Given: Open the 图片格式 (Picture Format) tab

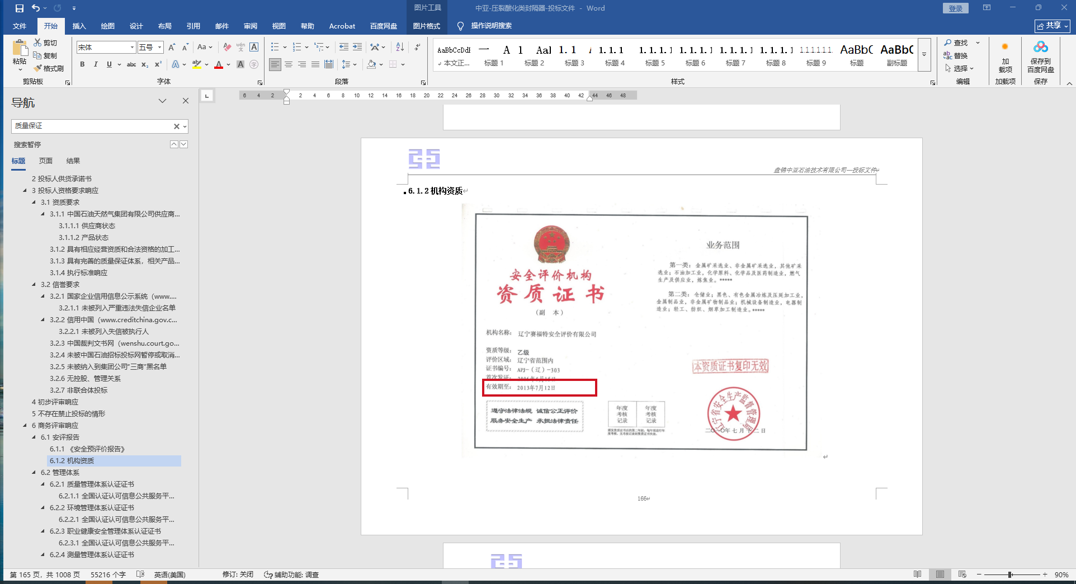Looking at the screenshot, I should click(427, 26).
